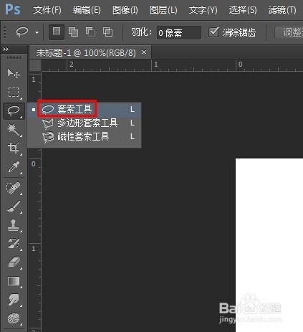Open the 图像(I) menu
The height and width of the screenshot is (332, 303).
coord(125,10)
